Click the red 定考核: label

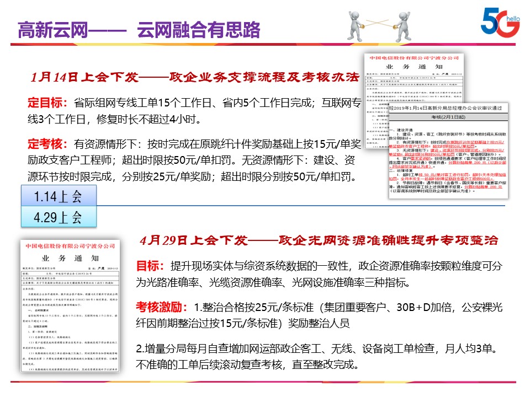coord(47,144)
